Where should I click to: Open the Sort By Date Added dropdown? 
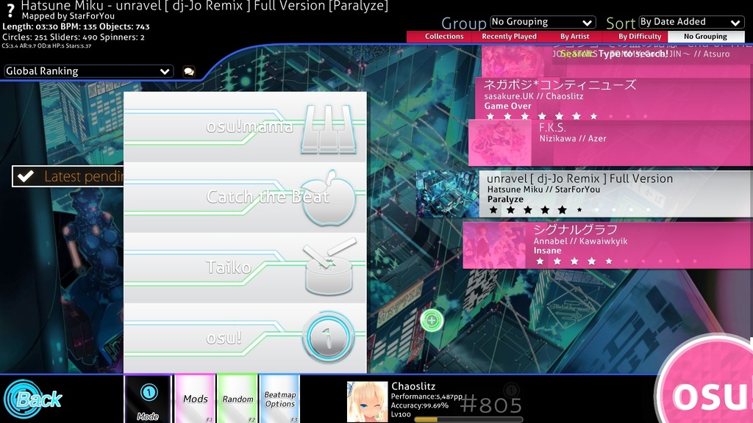click(x=691, y=22)
